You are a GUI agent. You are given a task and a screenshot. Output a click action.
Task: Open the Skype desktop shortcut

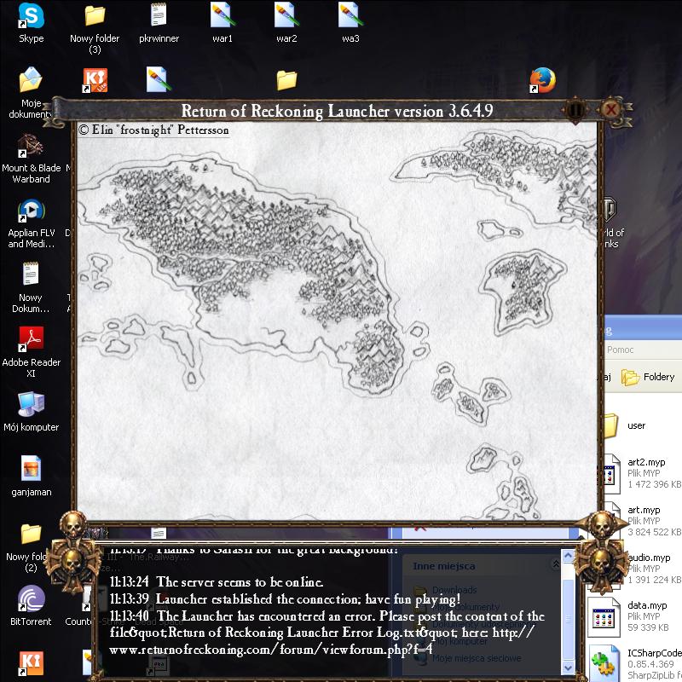coord(32,23)
